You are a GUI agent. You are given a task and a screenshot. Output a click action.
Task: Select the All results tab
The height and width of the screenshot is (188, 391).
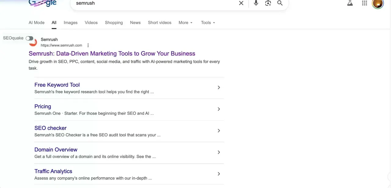pyautogui.click(x=54, y=23)
